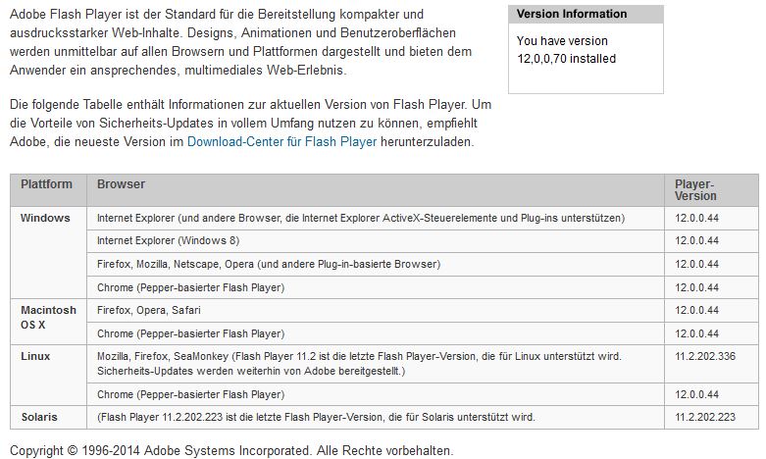This screenshot has height=459, width=766.
Task: Click the Solaris Flash Player 11.2.202.223 description
Action: click(316, 417)
